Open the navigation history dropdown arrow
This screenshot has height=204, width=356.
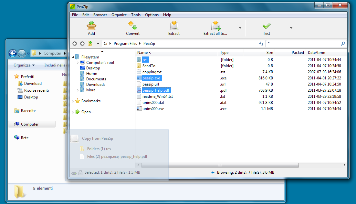pyautogui.click(x=98, y=44)
